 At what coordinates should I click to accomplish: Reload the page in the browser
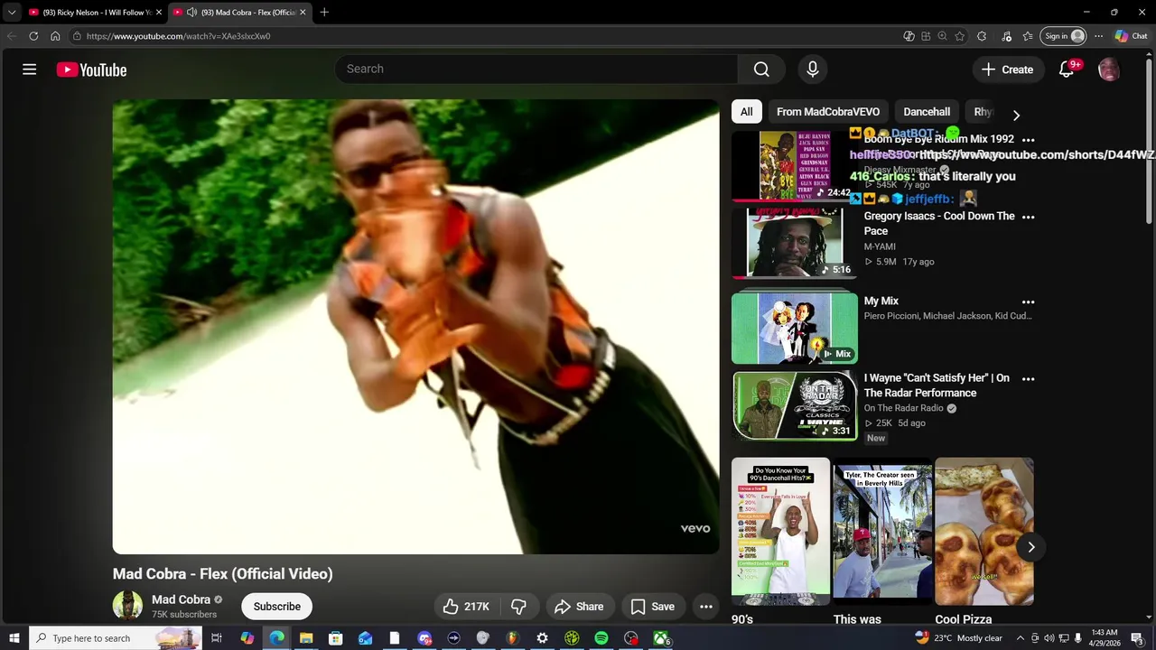(33, 36)
